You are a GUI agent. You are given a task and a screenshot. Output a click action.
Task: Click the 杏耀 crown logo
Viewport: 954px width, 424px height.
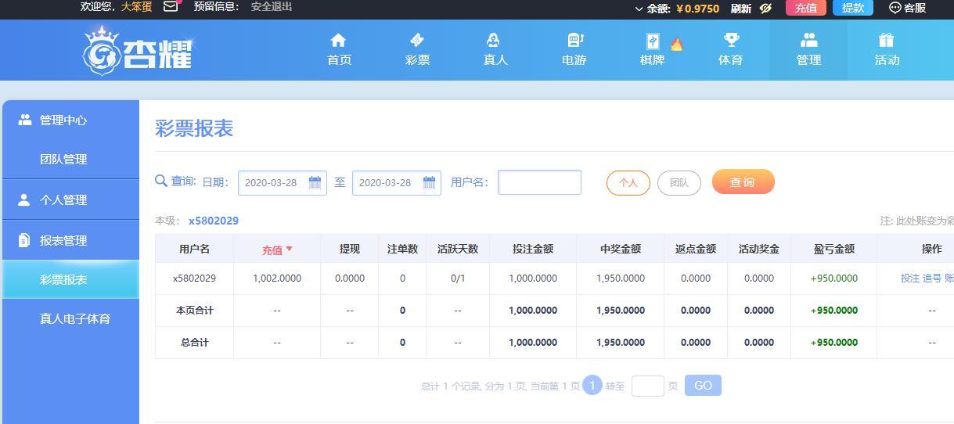(x=137, y=51)
